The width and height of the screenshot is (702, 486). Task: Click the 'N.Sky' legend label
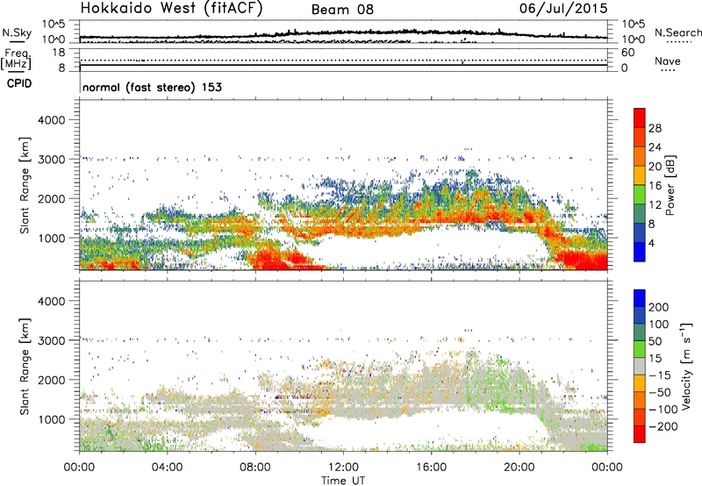(17, 32)
